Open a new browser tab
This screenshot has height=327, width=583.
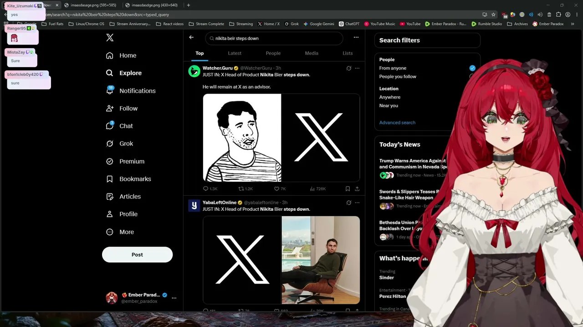189,5
